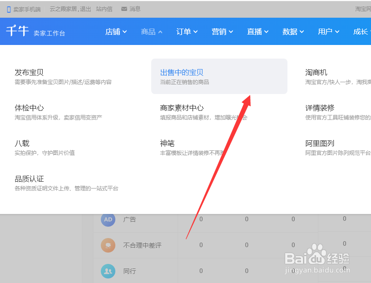Click the 同行 people icon
The height and width of the screenshot is (283, 371).
point(108,271)
